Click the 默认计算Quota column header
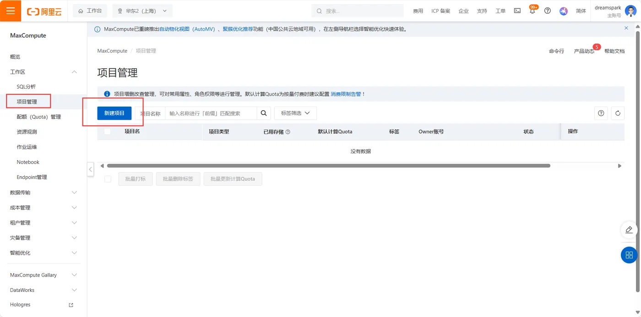 pyautogui.click(x=335, y=131)
